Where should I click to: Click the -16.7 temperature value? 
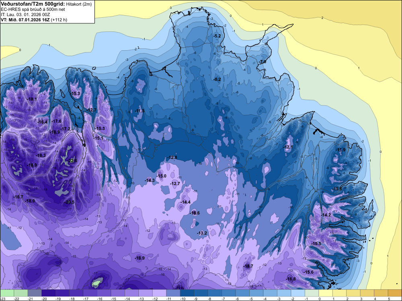(18, 197)
